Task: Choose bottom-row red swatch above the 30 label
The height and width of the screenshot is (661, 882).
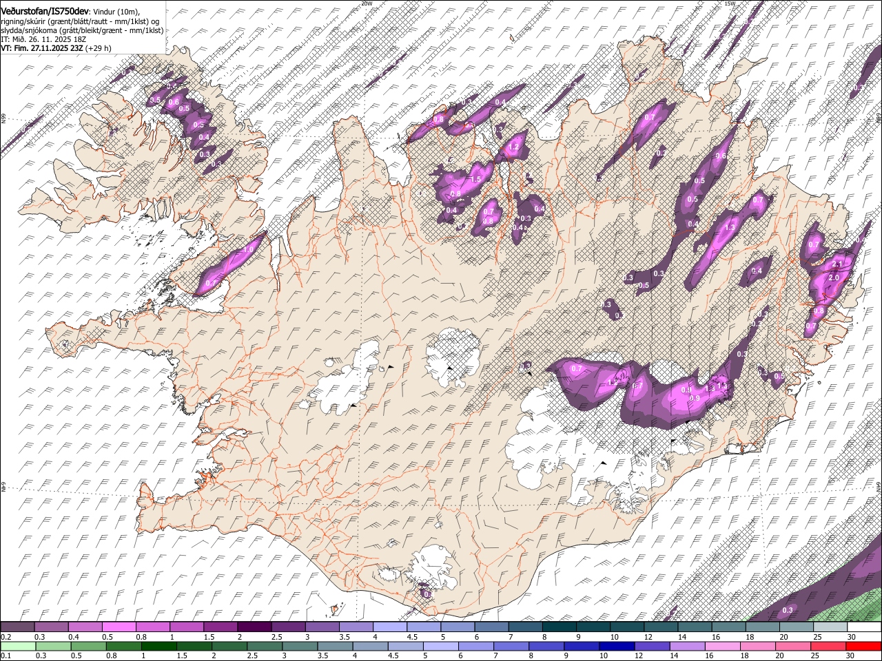Action: pyautogui.click(x=864, y=646)
